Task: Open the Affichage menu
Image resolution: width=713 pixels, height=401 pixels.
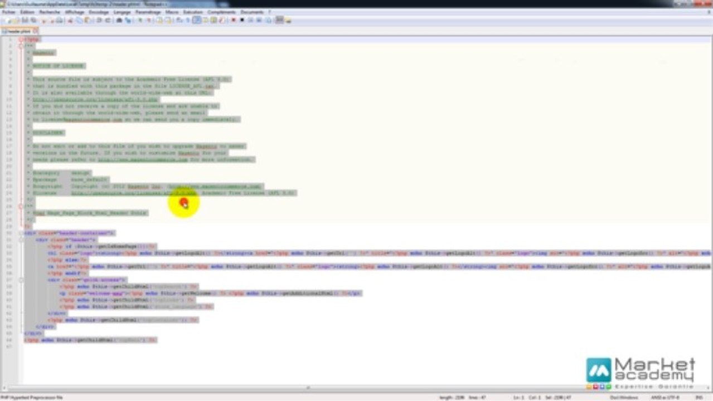Action: pos(74,12)
